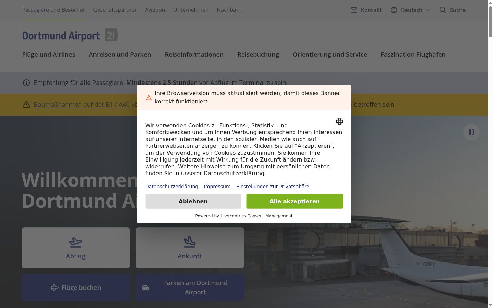Click the car icon on the parking button

[146, 288]
